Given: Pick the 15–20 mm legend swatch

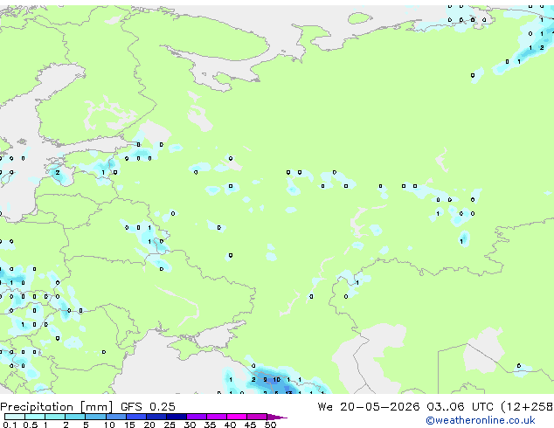Looking at the screenshot, I should [x=136, y=417].
